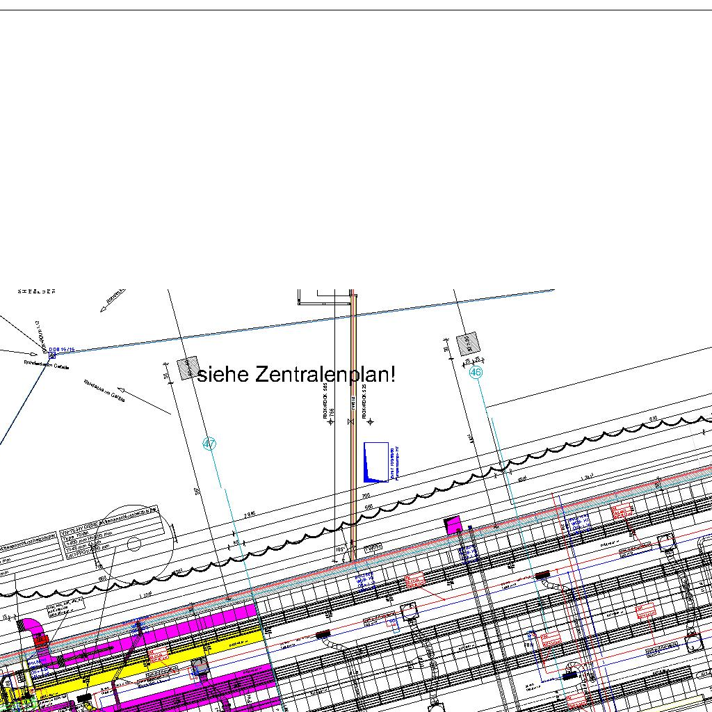Select the gray hatched column above axis 46
Image resolution: width=712 pixels, height=712 pixels.
[469, 343]
